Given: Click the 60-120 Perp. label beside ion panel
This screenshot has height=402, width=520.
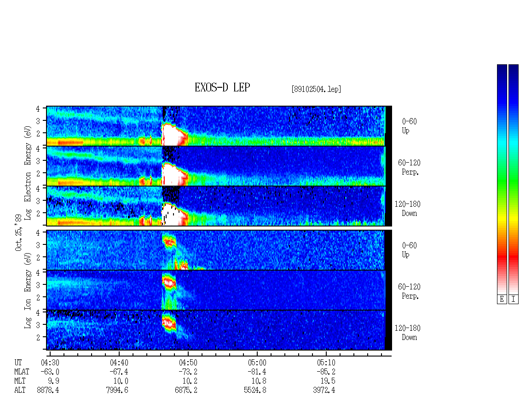Looking at the screenshot, I should coord(409,291).
